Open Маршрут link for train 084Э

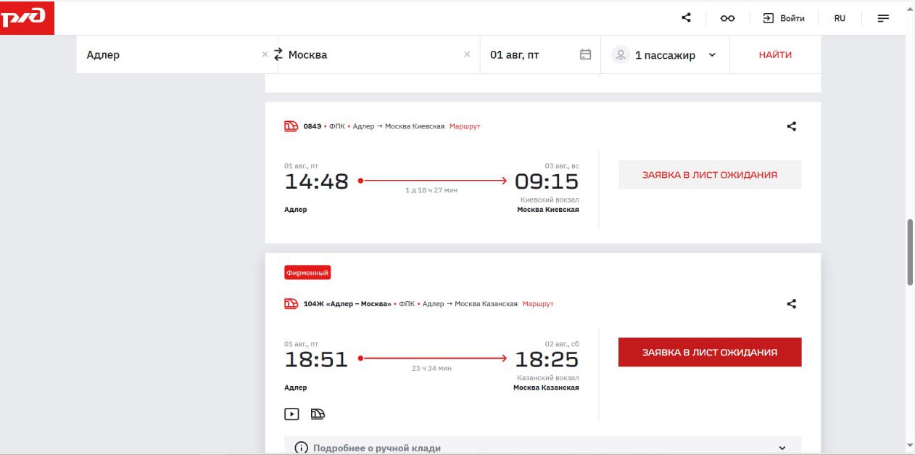(x=465, y=126)
